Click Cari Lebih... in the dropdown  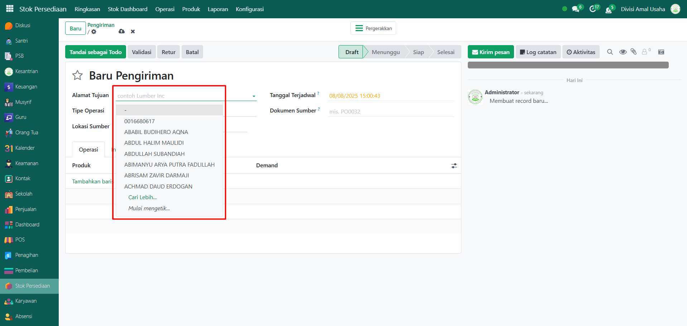tap(143, 197)
